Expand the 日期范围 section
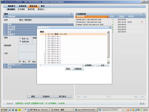This screenshot has height=112, width=149. 38,16
